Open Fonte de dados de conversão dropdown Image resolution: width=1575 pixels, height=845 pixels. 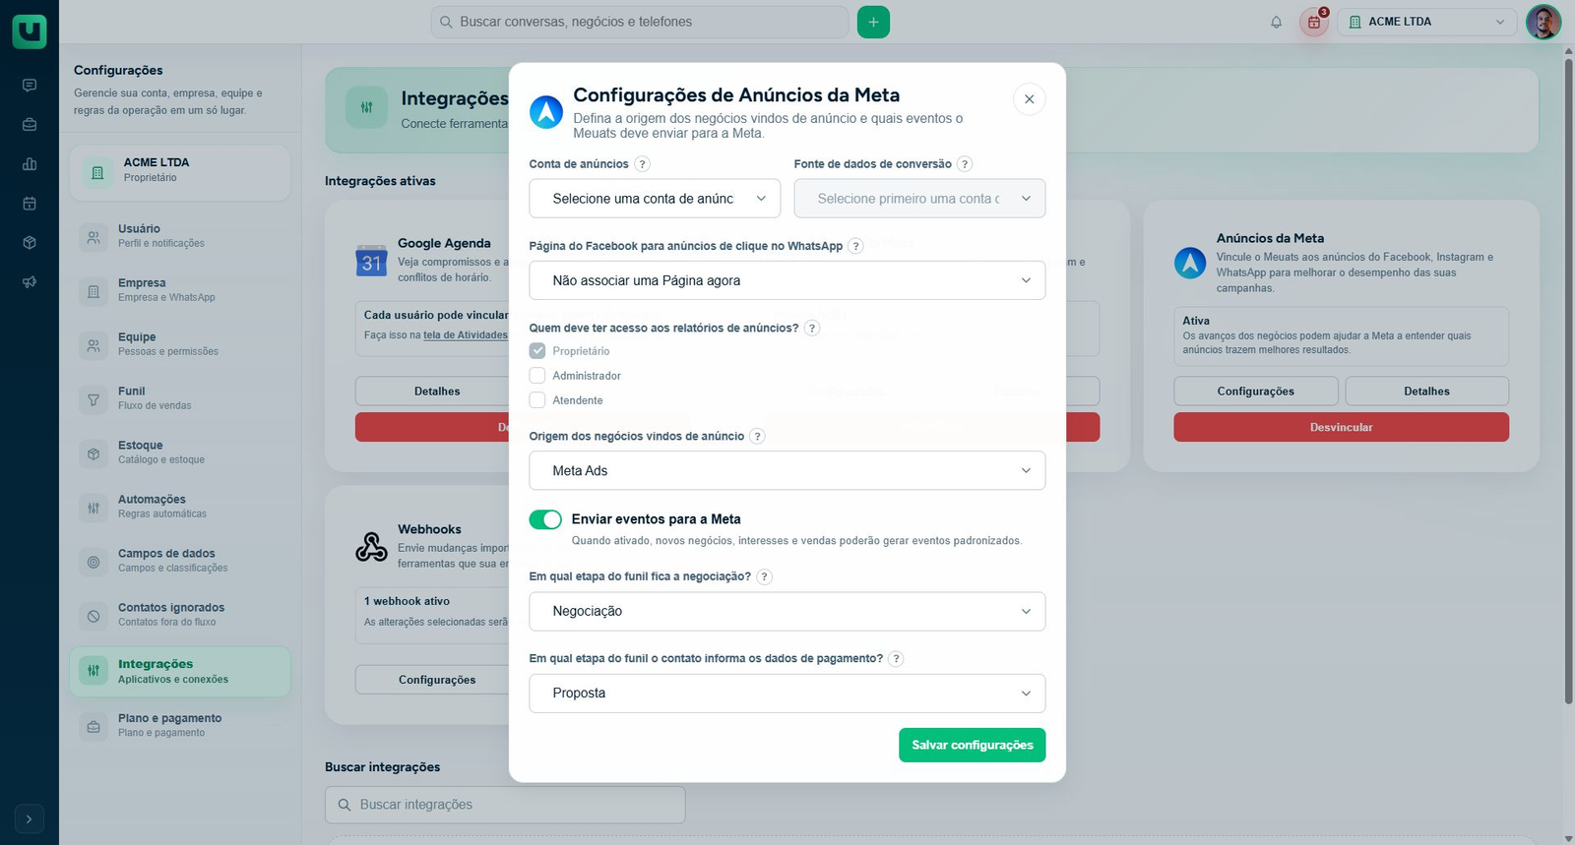pyautogui.click(x=919, y=199)
